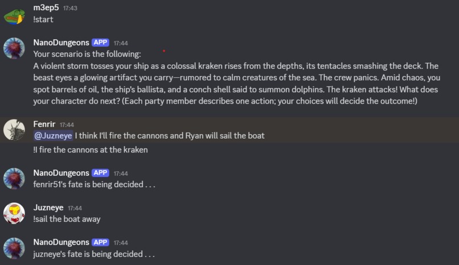Select the '!start' command message
The width and height of the screenshot is (459, 265).
coord(43,19)
